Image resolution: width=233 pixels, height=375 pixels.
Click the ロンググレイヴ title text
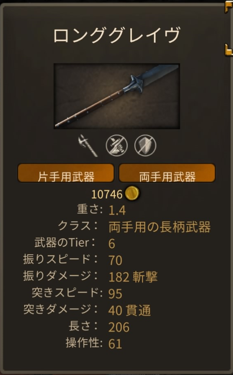coord(117,35)
